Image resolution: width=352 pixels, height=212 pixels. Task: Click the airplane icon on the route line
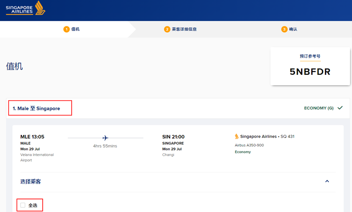[105, 138]
